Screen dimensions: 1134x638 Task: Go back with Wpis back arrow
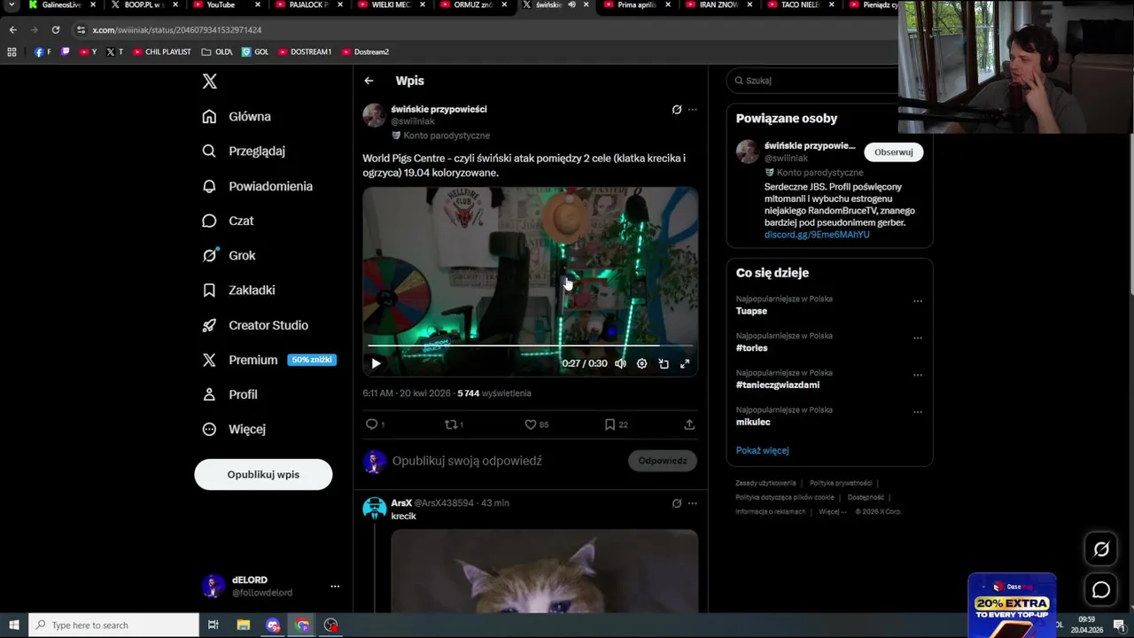click(369, 81)
